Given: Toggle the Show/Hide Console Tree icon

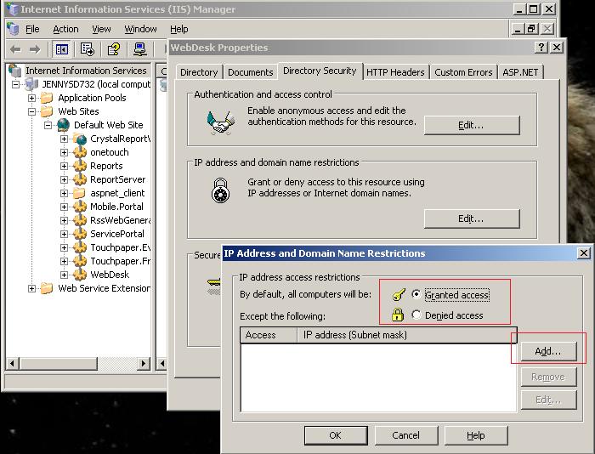Looking at the screenshot, I should [62, 50].
